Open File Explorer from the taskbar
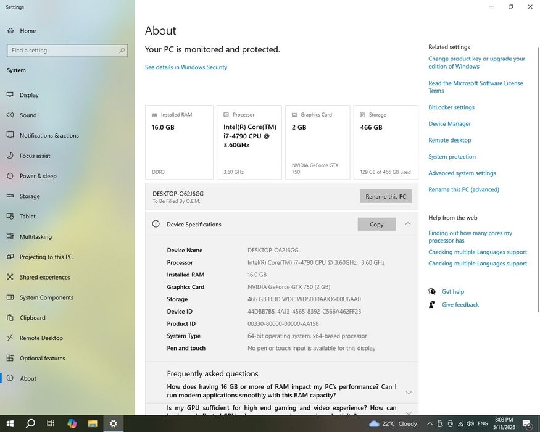 coord(93,423)
